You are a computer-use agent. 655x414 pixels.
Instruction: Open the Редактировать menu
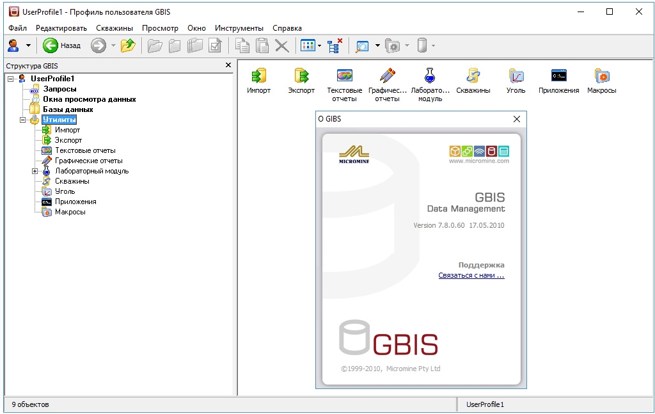61,28
